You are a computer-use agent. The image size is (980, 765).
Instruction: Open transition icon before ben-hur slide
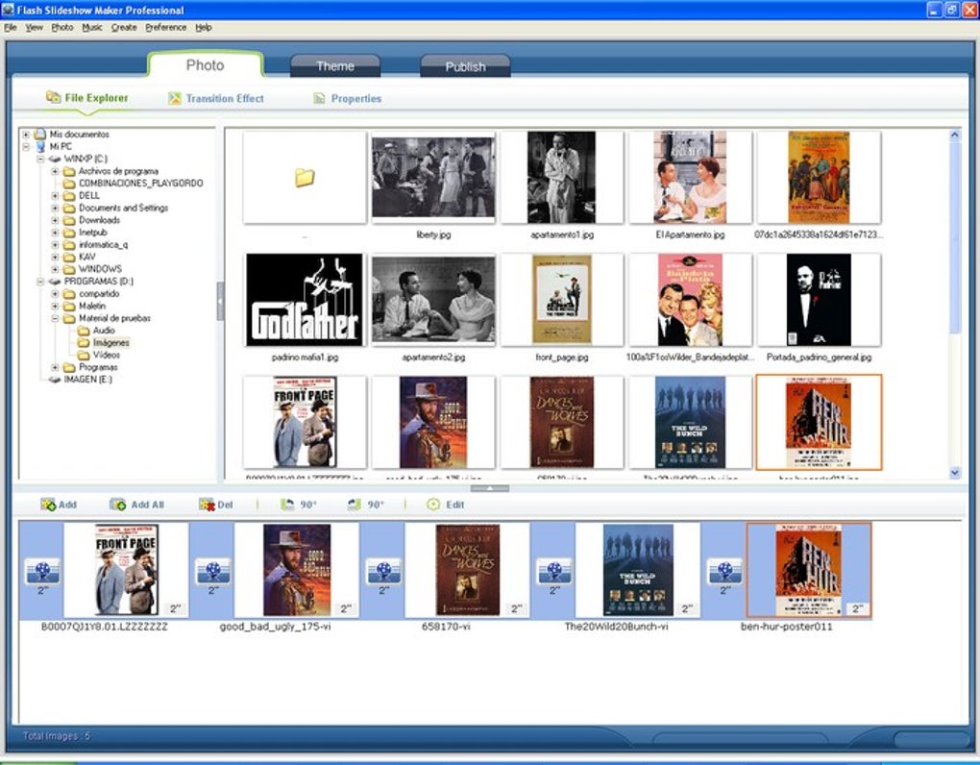tap(725, 571)
